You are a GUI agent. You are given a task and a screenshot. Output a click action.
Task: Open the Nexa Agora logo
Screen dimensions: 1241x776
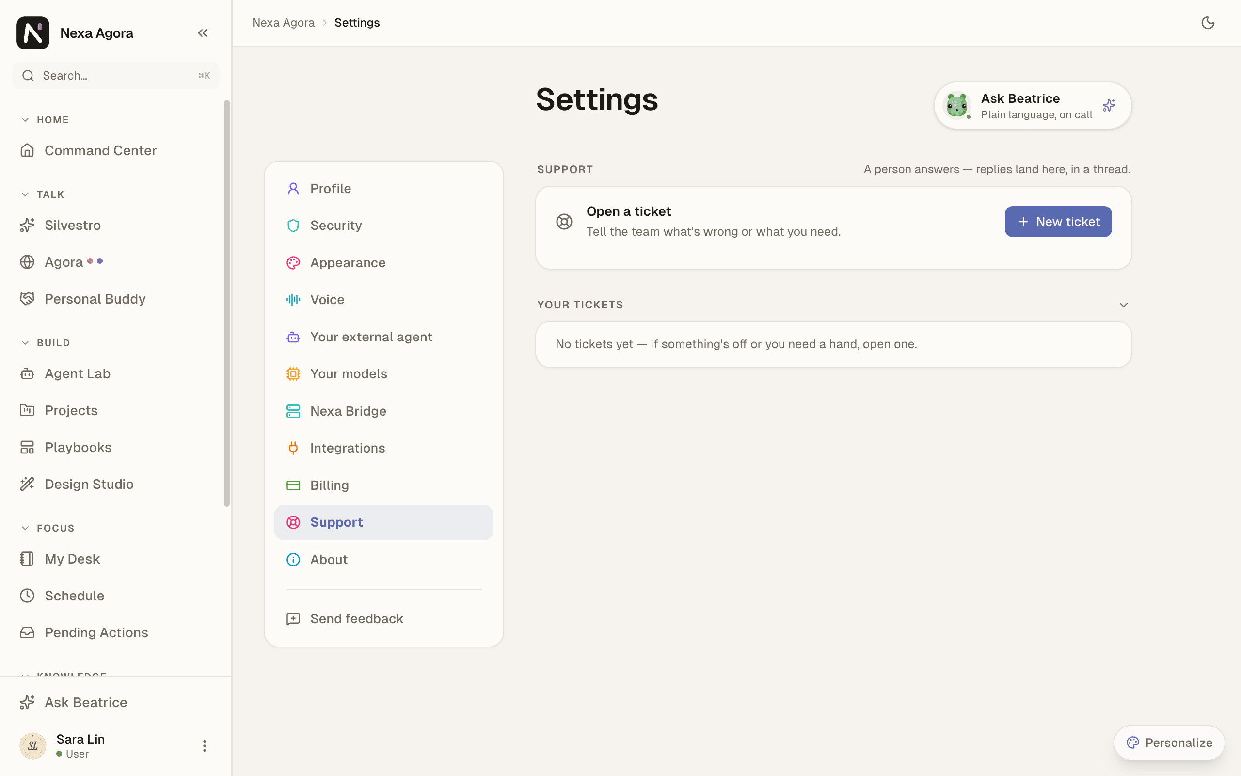point(33,33)
